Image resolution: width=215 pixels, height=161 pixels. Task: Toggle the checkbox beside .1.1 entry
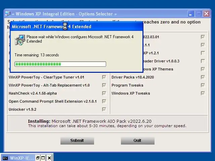tap(203, 45)
